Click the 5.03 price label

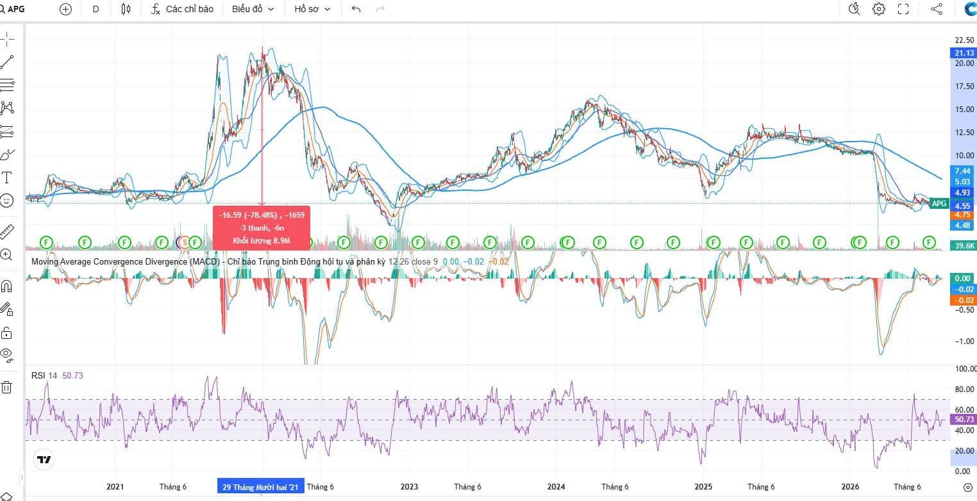[962, 182]
